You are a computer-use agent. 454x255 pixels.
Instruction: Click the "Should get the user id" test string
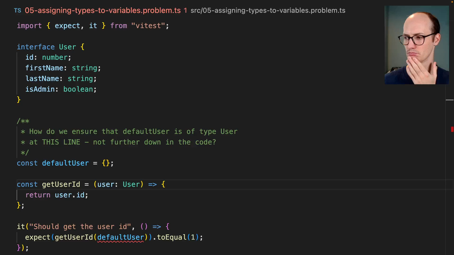(x=80, y=227)
